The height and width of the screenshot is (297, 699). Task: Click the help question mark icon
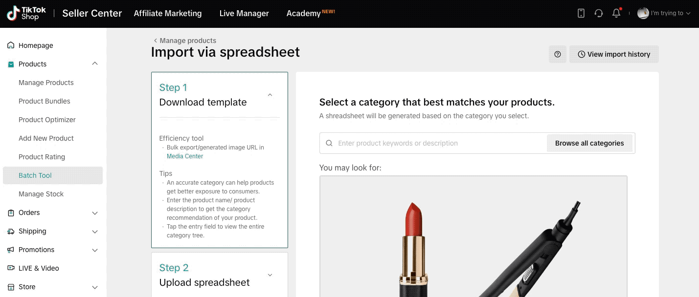coord(558,54)
